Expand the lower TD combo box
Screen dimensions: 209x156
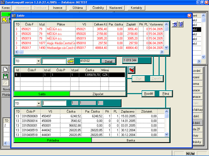38,103
